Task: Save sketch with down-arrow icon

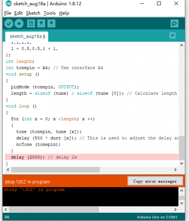Action: [x=51, y=23]
